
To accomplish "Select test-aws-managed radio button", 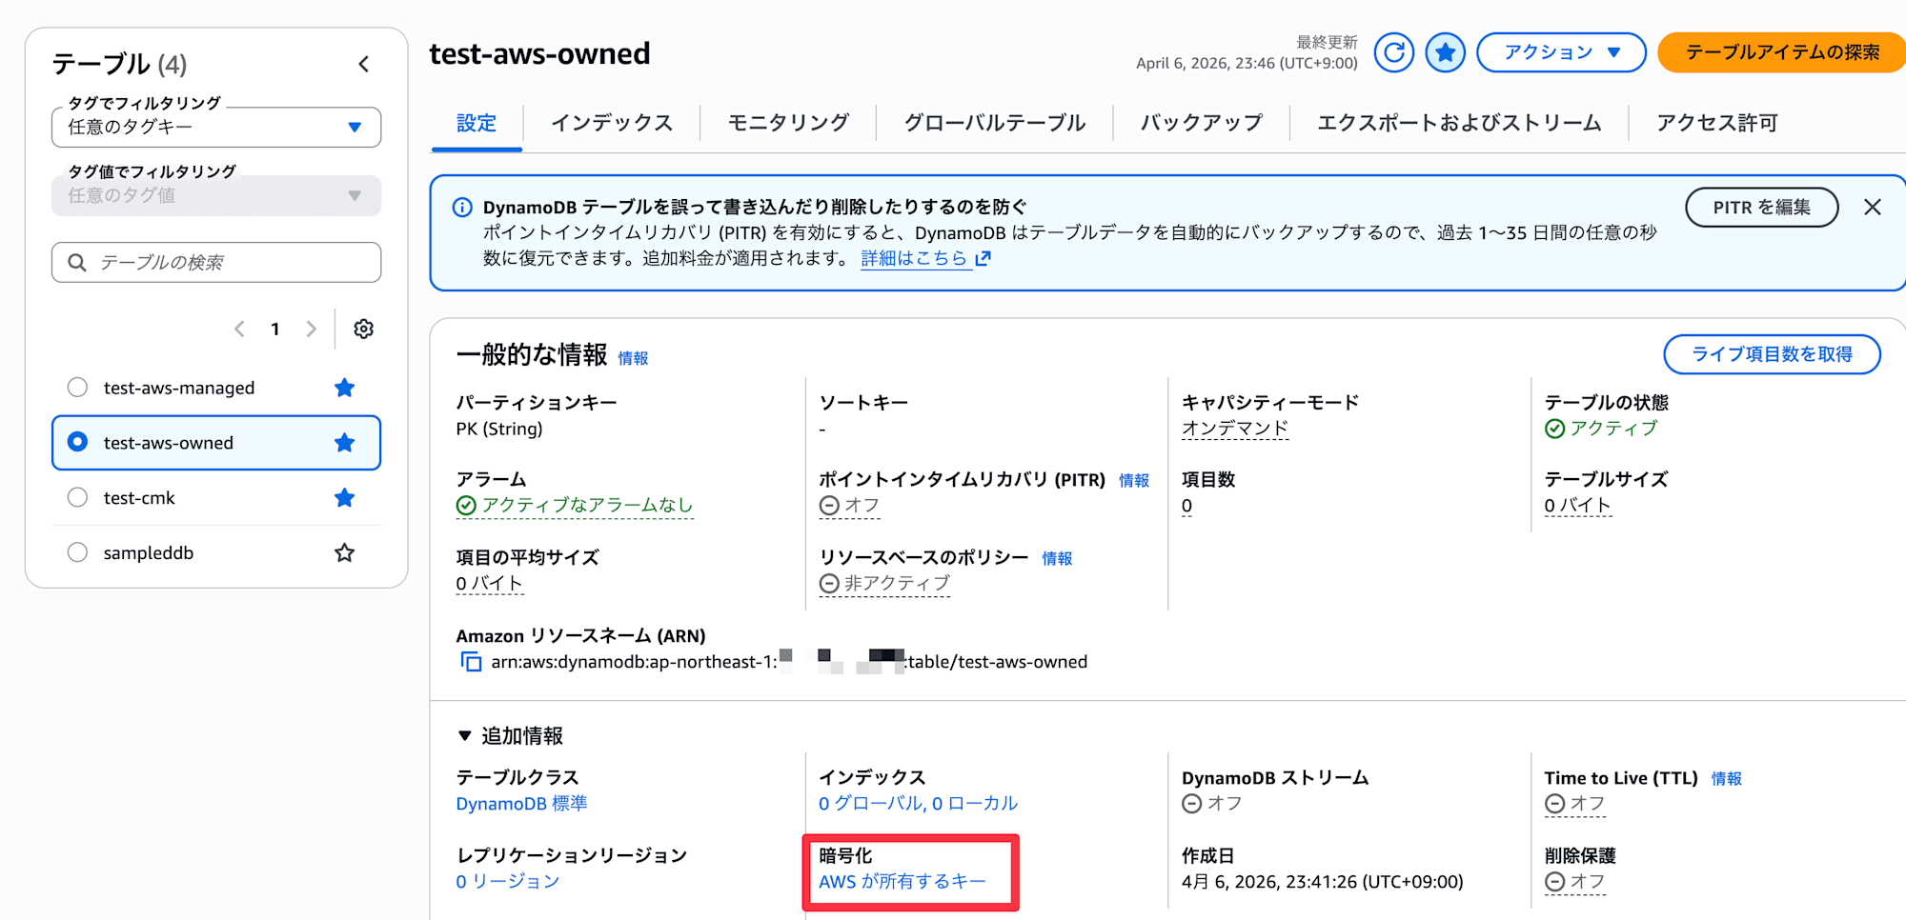I will click(x=78, y=388).
